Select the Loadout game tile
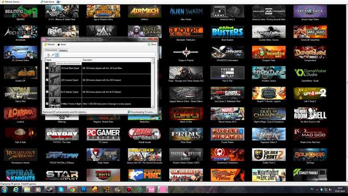Viewport: 348px width, 196px height. pyautogui.click(x=21, y=114)
